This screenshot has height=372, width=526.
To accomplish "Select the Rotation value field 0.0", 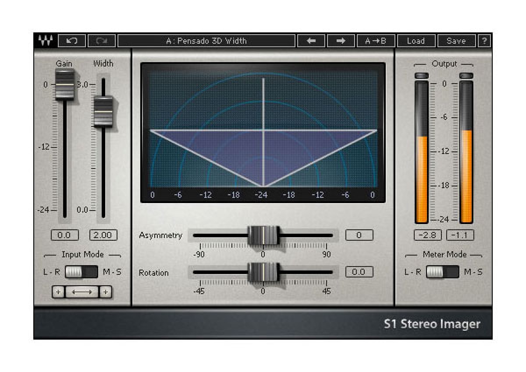I will point(359,272).
